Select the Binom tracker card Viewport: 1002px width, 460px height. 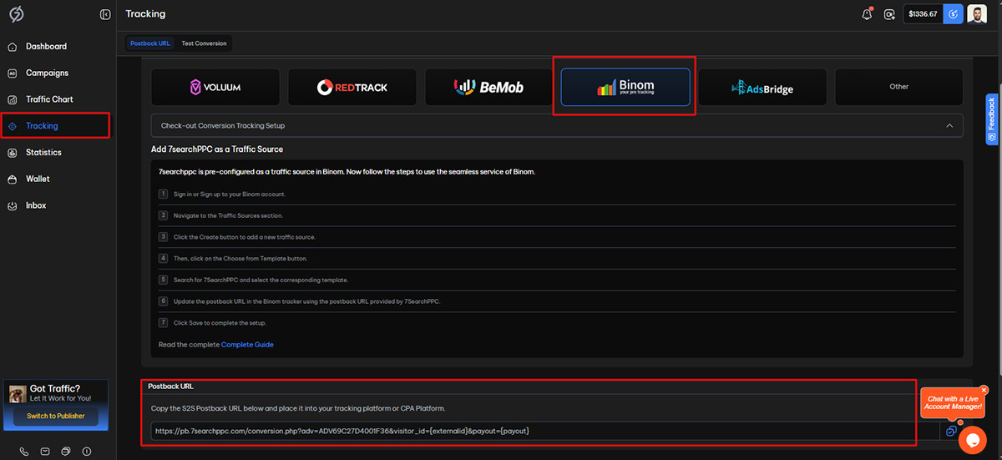[625, 87]
